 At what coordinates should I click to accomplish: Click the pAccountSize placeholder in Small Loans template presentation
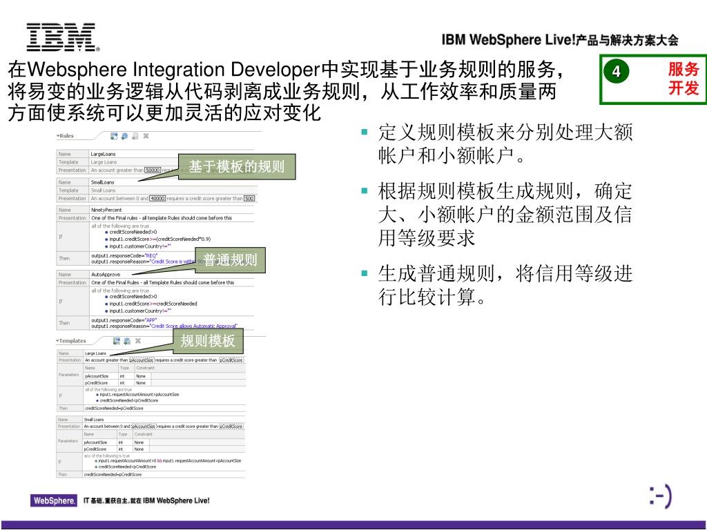(144, 426)
